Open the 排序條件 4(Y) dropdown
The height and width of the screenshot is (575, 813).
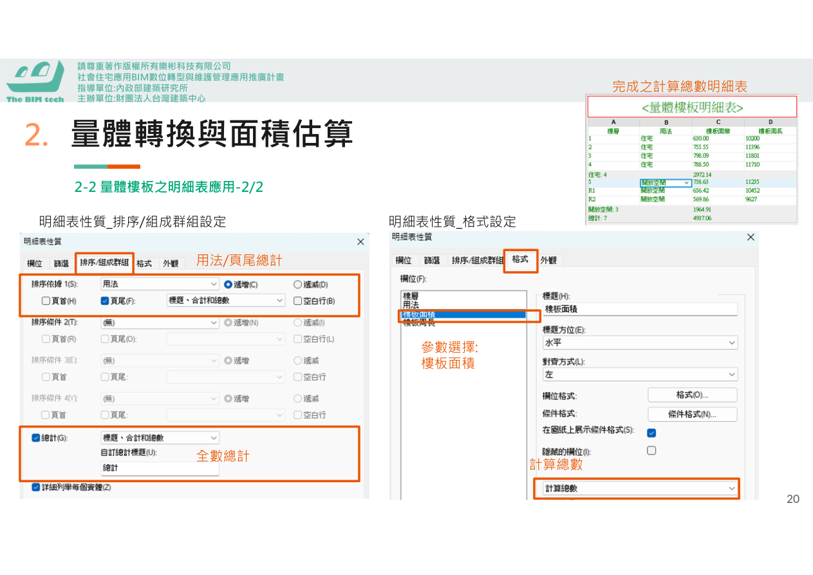[x=160, y=399]
